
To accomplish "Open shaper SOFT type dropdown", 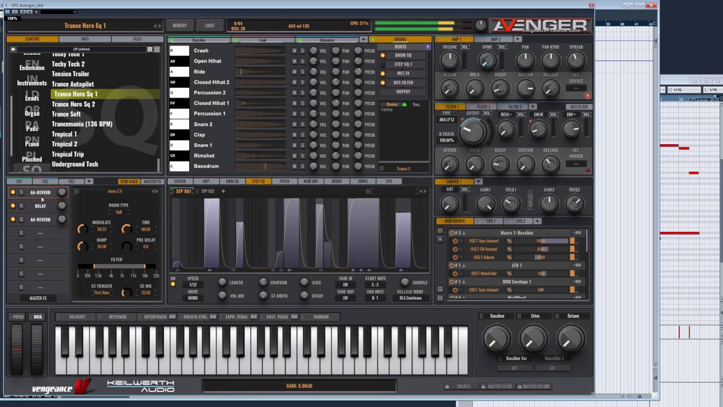I will click(x=450, y=189).
